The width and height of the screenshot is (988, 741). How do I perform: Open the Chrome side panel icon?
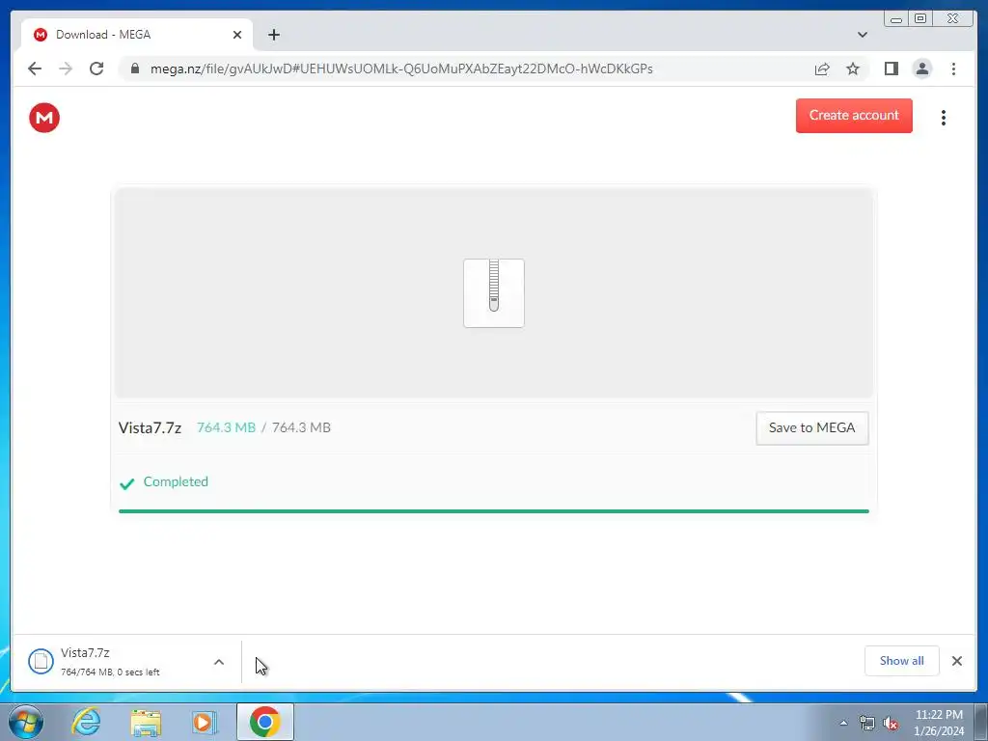(891, 69)
